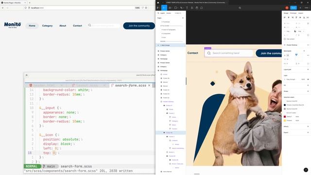
Task: Click Join the community button in browser
Action: [x=139, y=26]
